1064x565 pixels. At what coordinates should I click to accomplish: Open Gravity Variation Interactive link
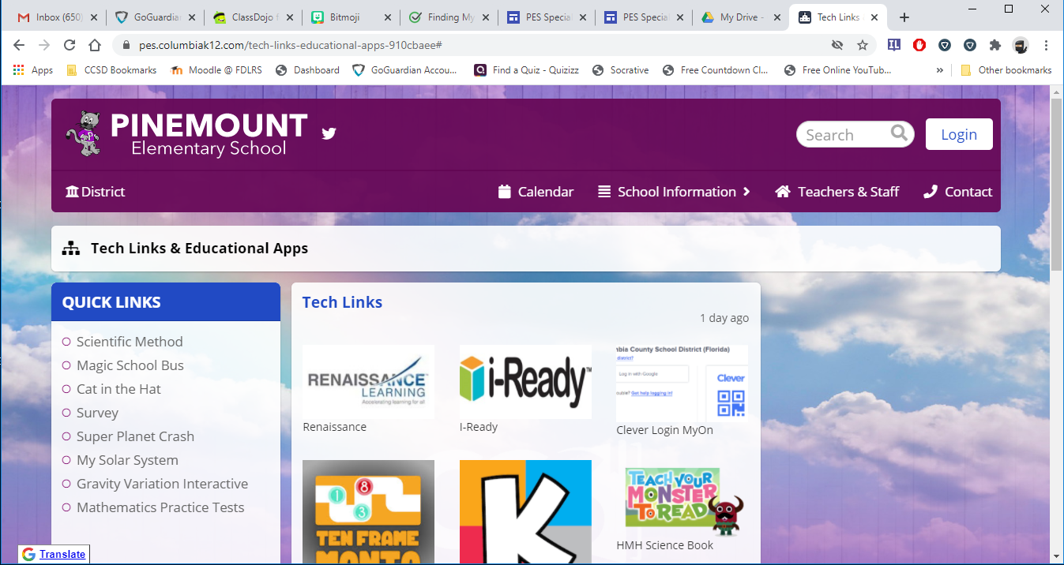[162, 484]
